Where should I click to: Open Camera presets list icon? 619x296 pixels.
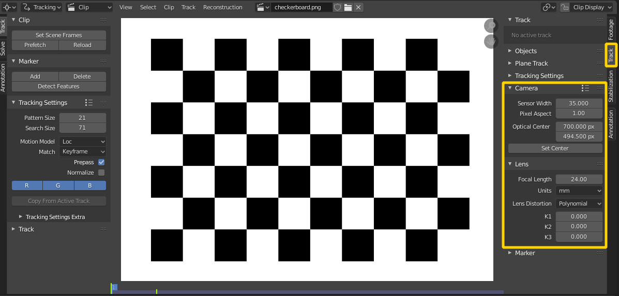tap(585, 88)
